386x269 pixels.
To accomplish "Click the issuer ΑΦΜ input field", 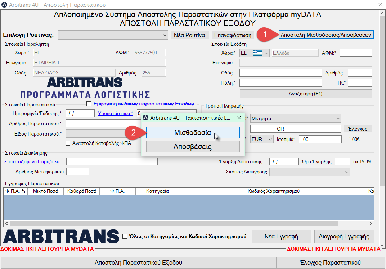I will tap(356, 53).
